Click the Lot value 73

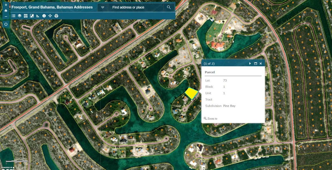(x=225, y=80)
